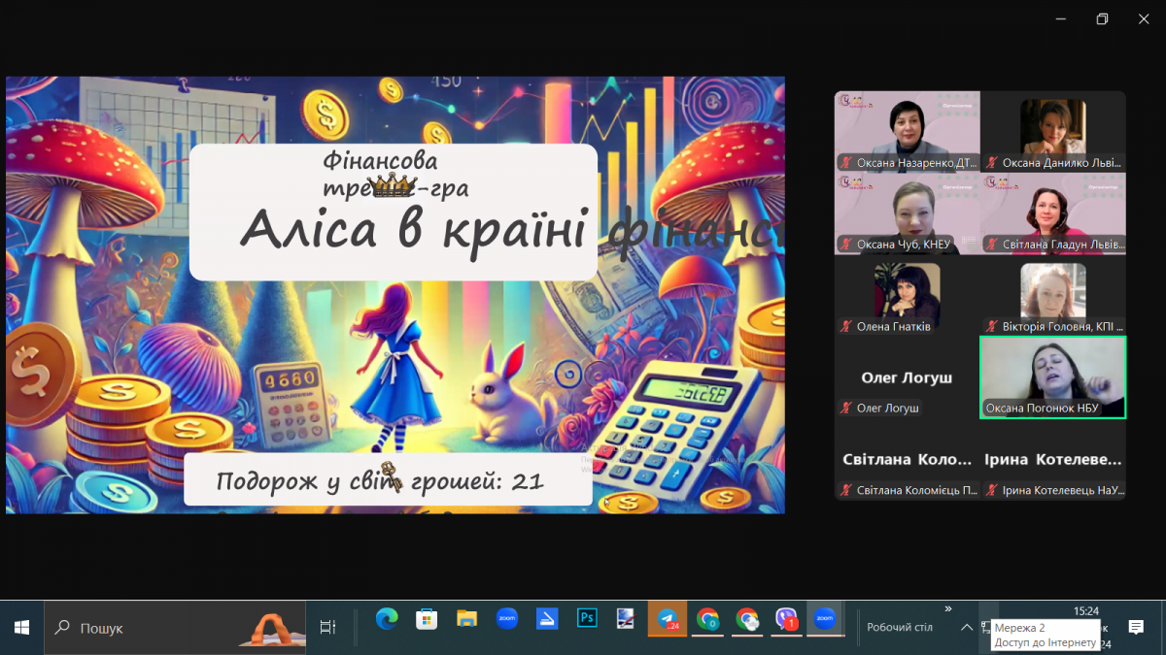Image resolution: width=1166 pixels, height=655 pixels.
Task: Open the notification center icon
Action: pyautogui.click(x=1135, y=628)
